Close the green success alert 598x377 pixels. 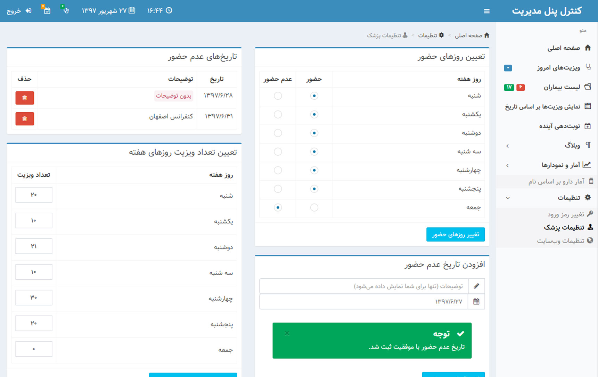coord(287,333)
